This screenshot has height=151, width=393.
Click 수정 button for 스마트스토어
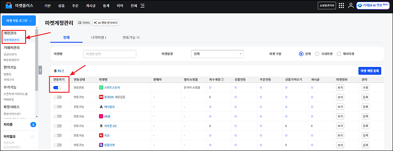pyautogui.click(x=365, y=88)
